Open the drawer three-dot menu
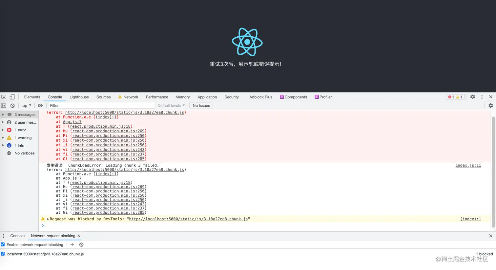 point(4,236)
